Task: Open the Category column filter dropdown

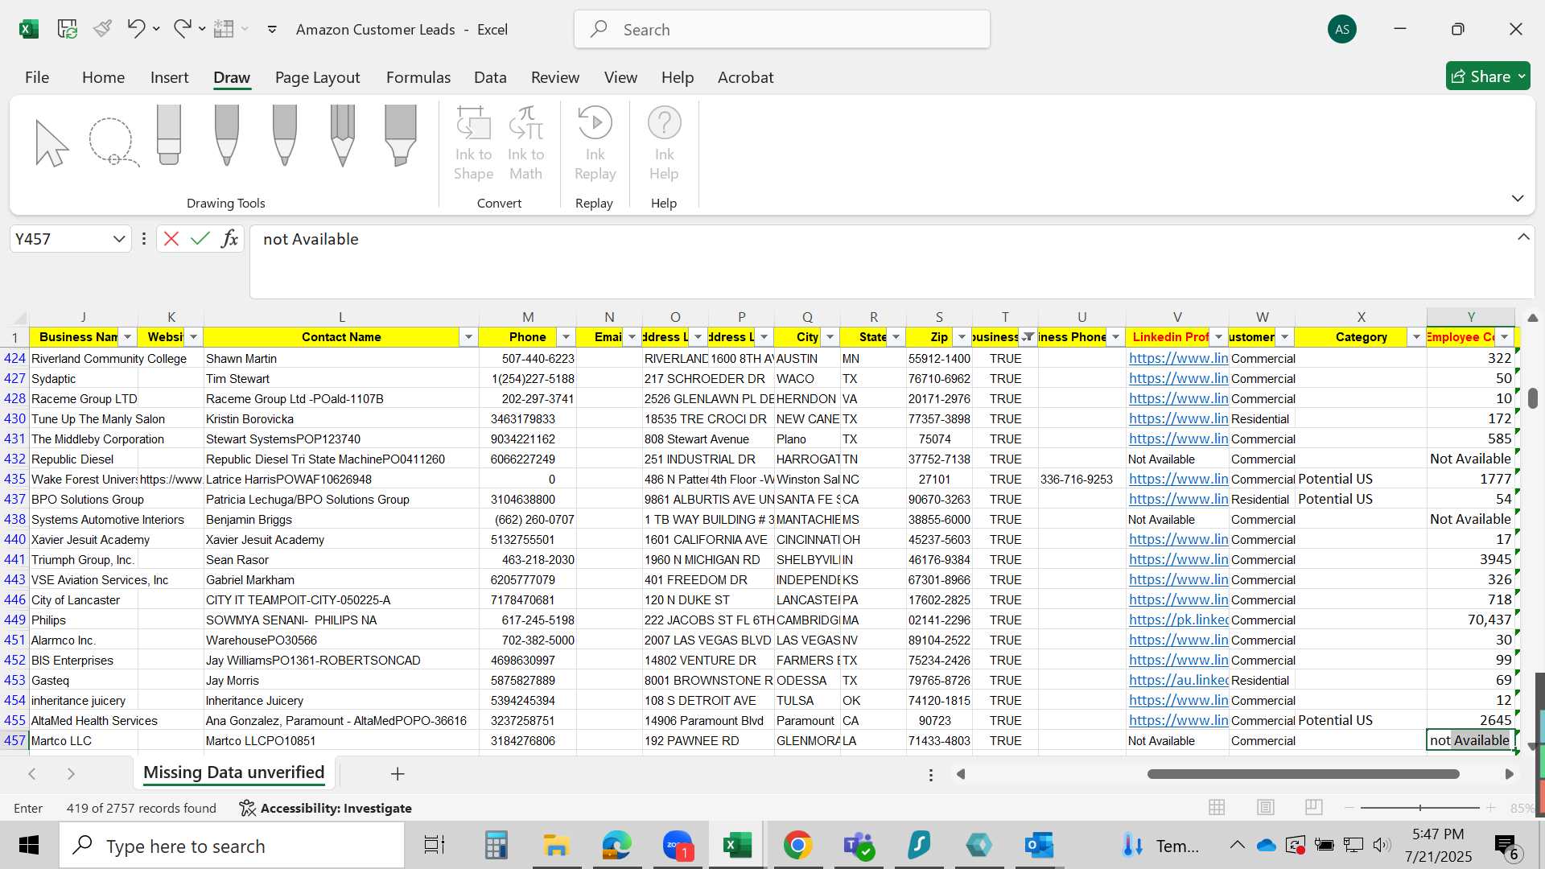Action: [x=1417, y=337]
